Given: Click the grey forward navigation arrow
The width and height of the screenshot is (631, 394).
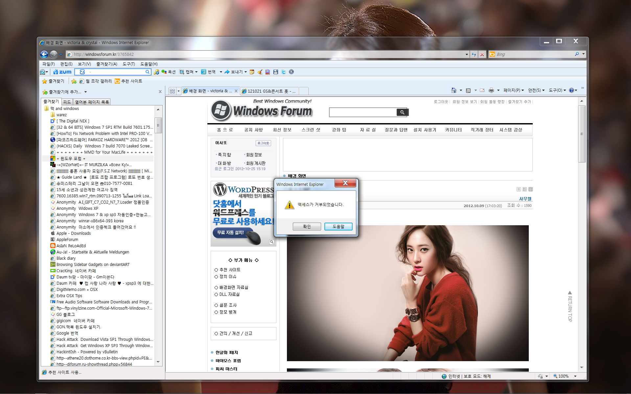Looking at the screenshot, I should coord(54,54).
